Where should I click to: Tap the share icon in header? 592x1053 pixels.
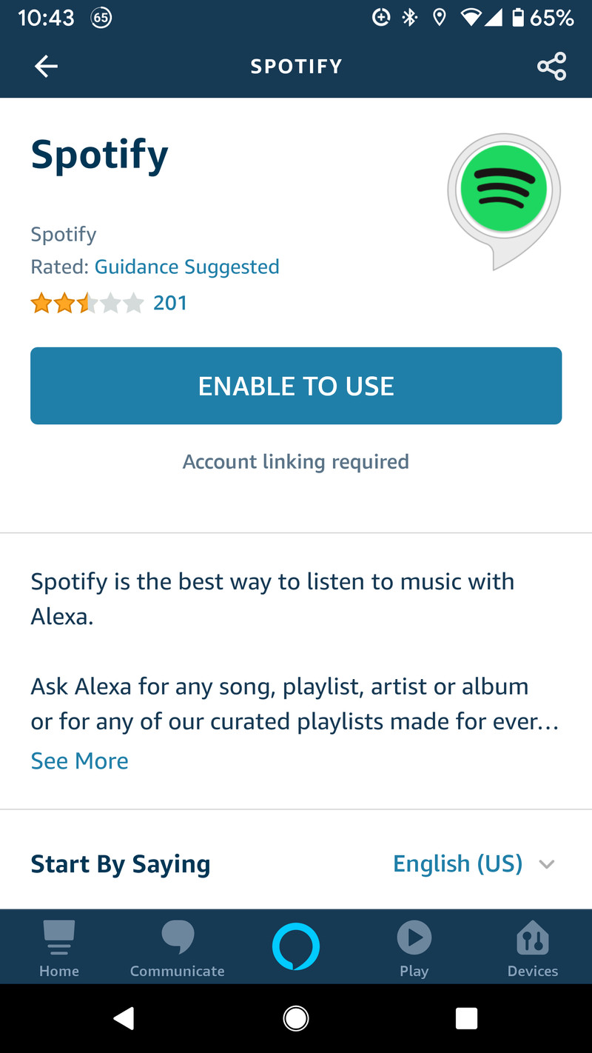[551, 67]
